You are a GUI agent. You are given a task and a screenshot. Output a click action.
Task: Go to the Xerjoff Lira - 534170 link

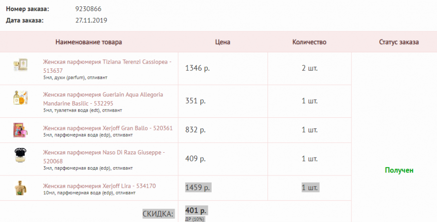point(99,186)
